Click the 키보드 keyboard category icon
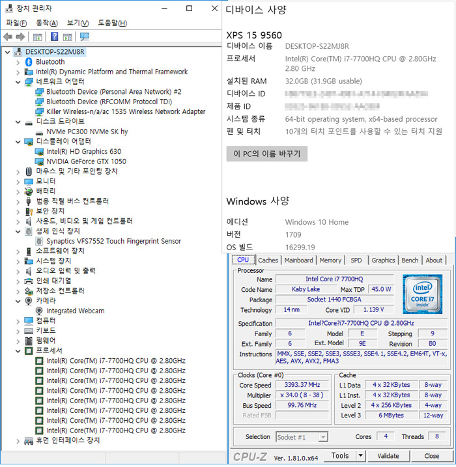 tap(29, 331)
